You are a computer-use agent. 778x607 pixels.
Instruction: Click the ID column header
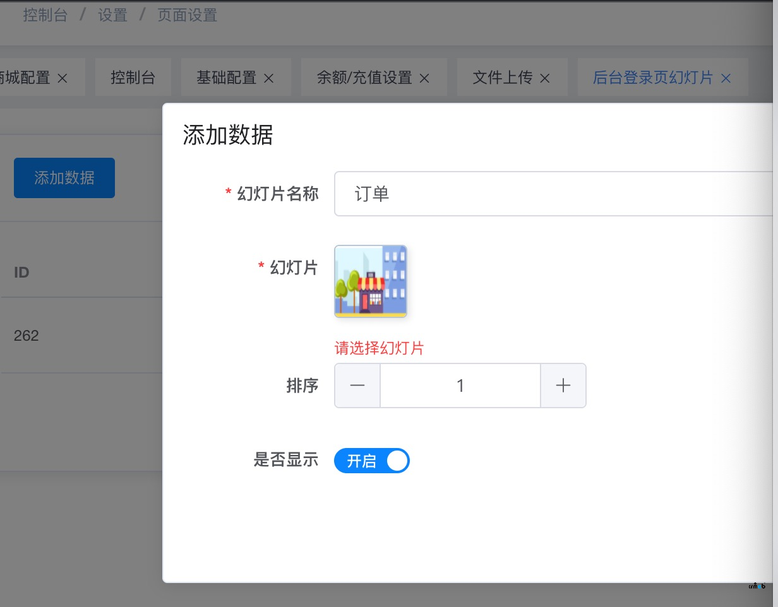tap(21, 273)
